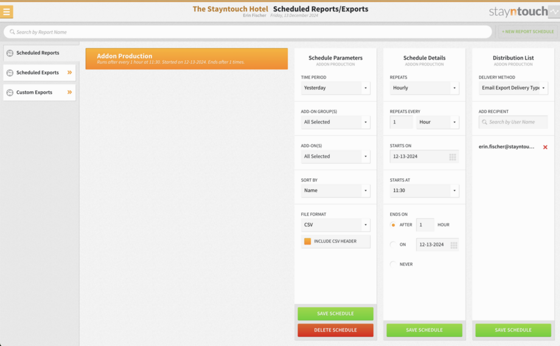The width and height of the screenshot is (560, 346).
Task: Open the Ends On date calendar icon
Action: [454, 245]
